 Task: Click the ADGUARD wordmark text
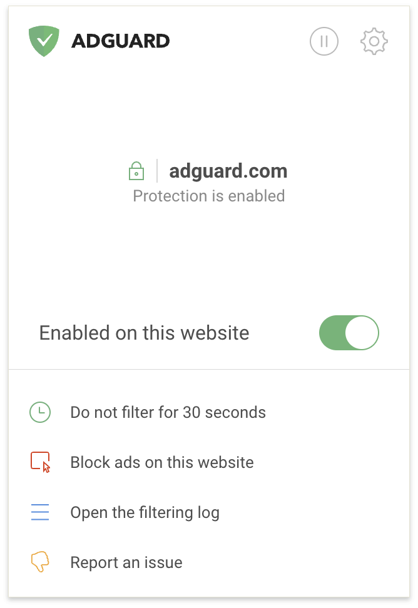121,41
